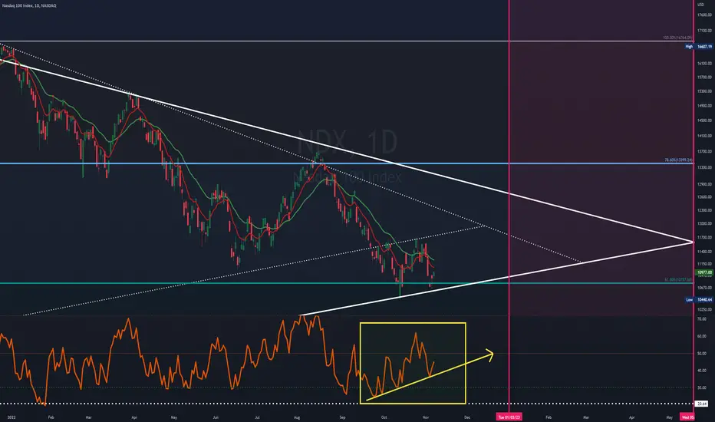Click the Dec label on time axis

coord(467,417)
